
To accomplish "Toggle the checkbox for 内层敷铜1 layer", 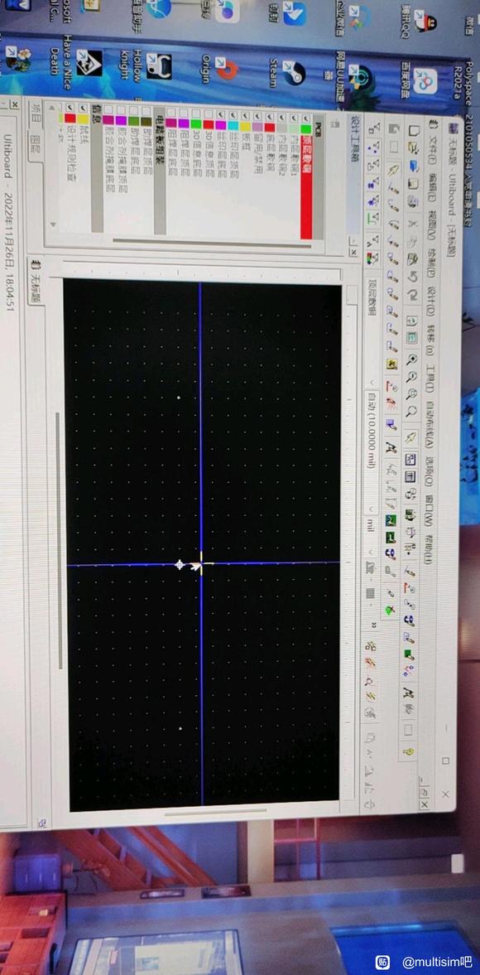I will 294,118.
